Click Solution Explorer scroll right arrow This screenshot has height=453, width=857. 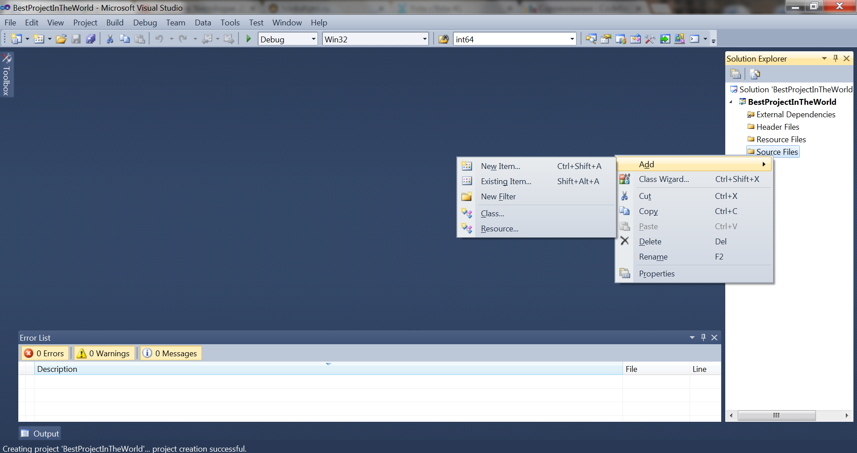coord(847,416)
